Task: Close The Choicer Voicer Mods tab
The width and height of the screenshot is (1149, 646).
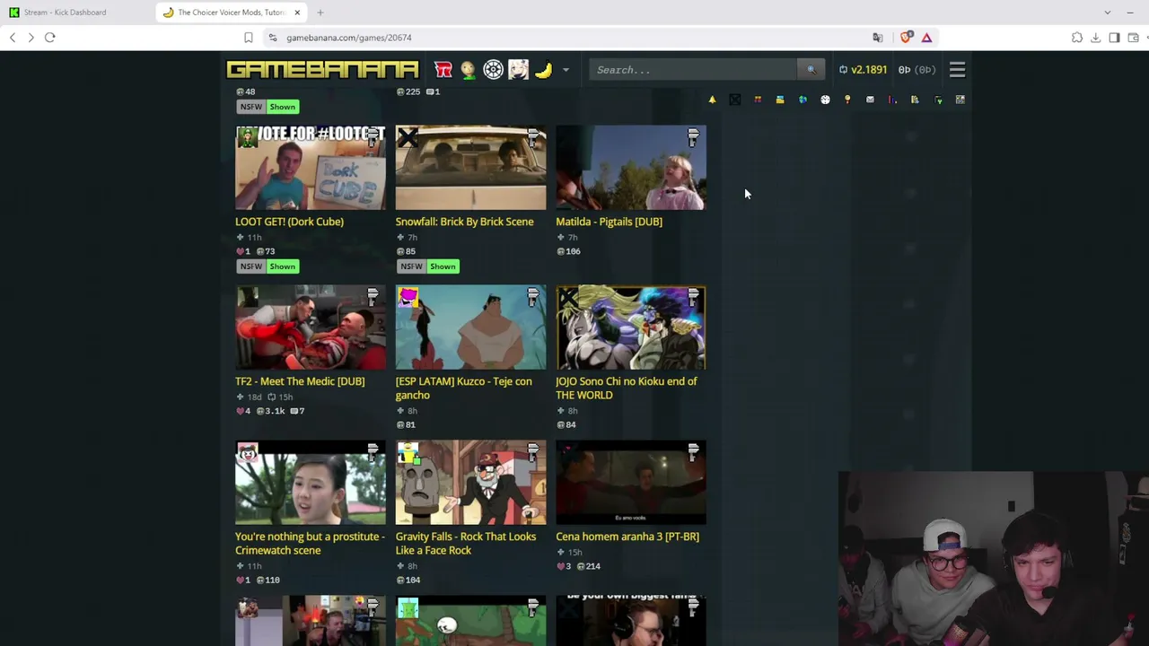Action: 297,13
